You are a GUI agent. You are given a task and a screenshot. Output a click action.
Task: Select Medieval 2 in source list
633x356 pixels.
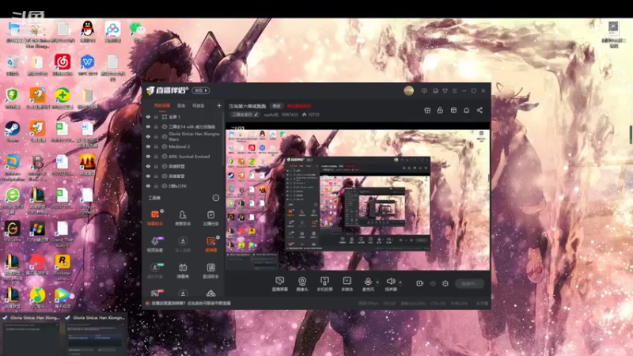click(179, 146)
